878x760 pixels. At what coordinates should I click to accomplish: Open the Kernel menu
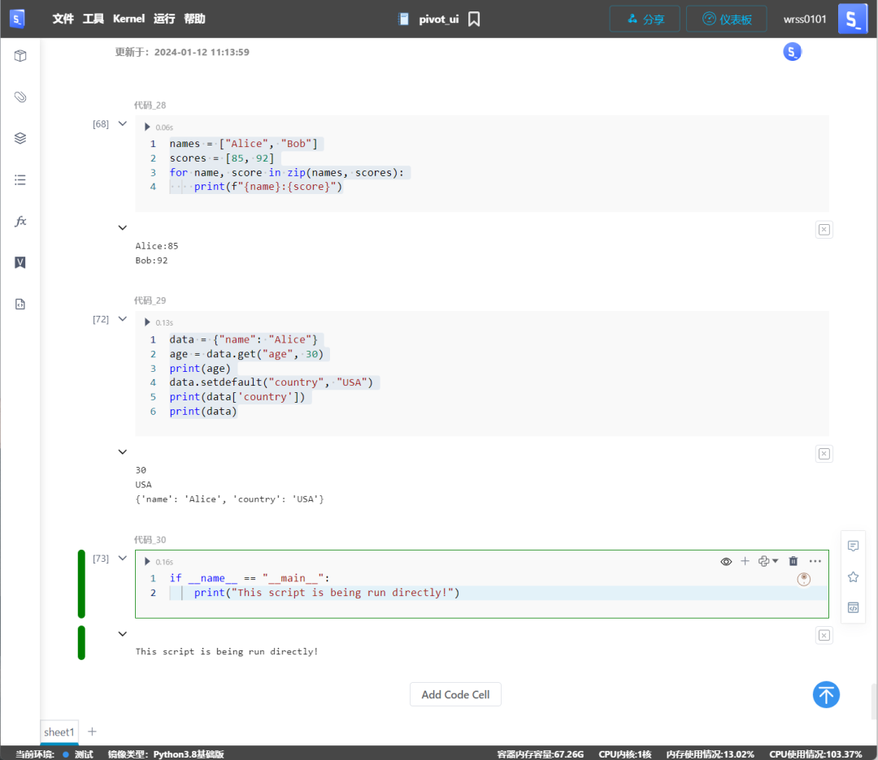point(128,19)
